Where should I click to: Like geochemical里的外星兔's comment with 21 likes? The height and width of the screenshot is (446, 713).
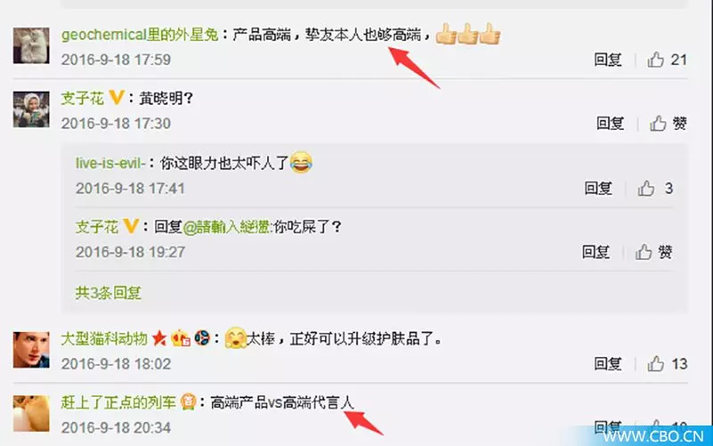(x=656, y=60)
